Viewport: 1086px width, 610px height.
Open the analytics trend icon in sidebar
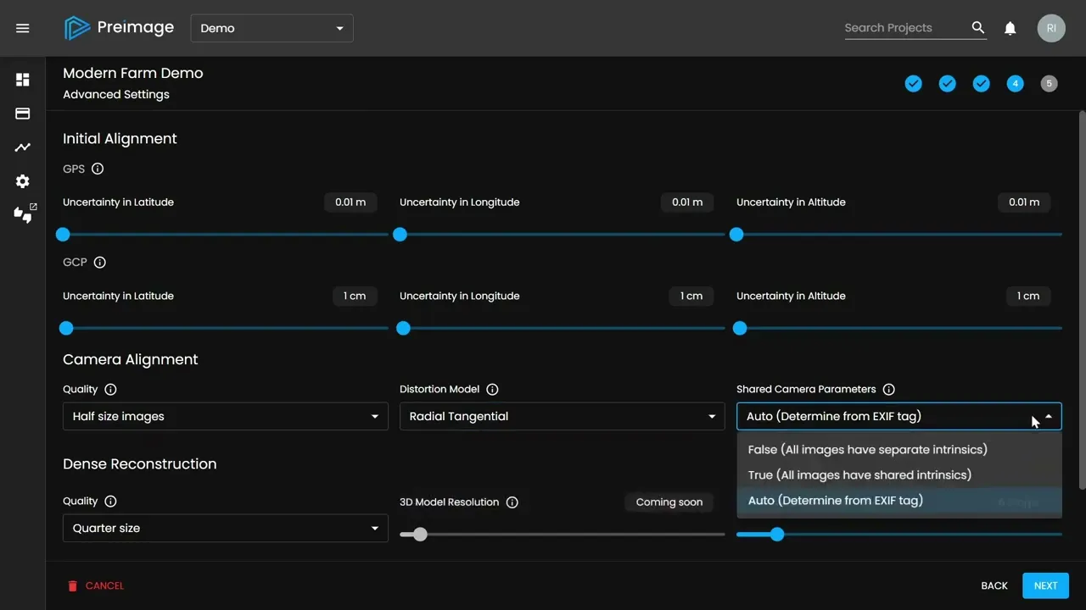(x=23, y=147)
